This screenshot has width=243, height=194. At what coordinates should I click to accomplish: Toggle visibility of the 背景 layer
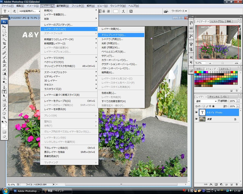(197, 119)
